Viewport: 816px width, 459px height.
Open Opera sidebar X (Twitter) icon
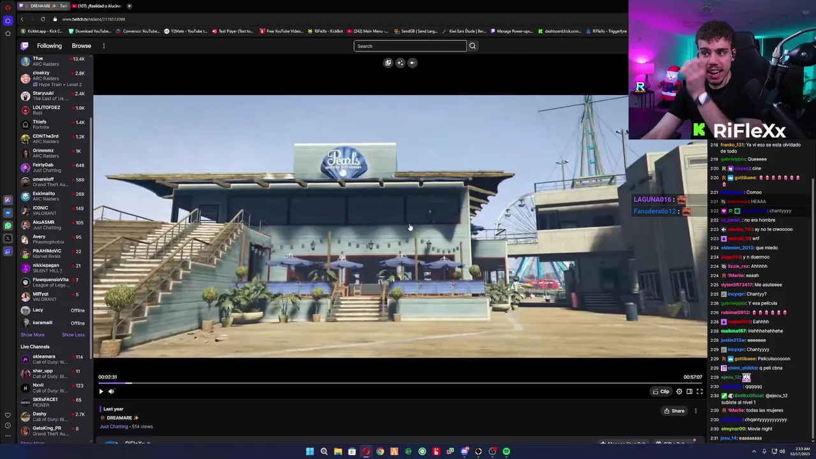(x=8, y=238)
